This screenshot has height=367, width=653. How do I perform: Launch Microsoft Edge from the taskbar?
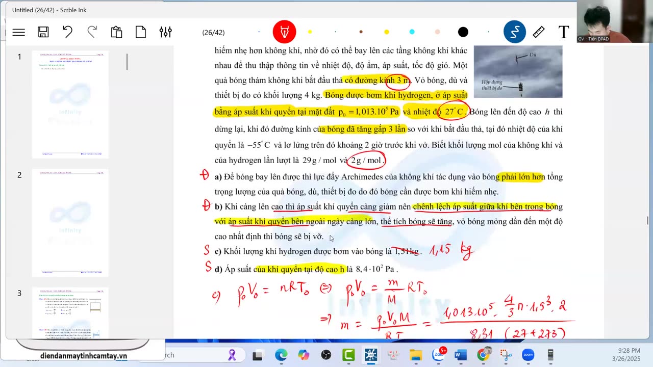(281, 355)
